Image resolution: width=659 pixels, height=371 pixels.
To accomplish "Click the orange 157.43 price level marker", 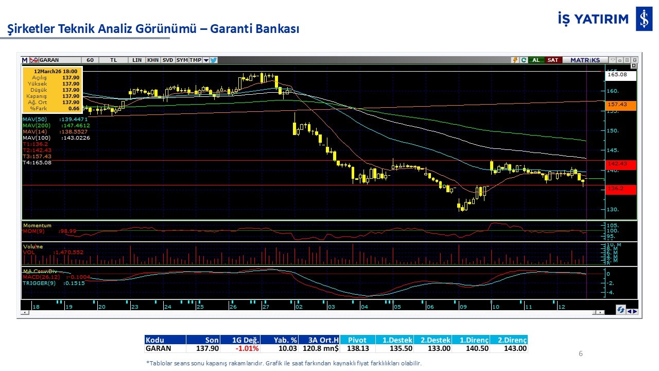I will [621, 105].
